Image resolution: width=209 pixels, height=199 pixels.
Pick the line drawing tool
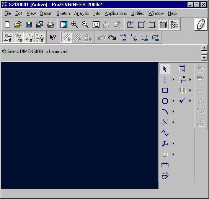coord(165,80)
